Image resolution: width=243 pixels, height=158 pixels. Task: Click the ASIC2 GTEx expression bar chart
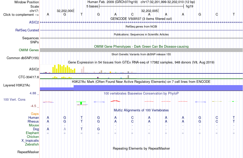(88, 69)
